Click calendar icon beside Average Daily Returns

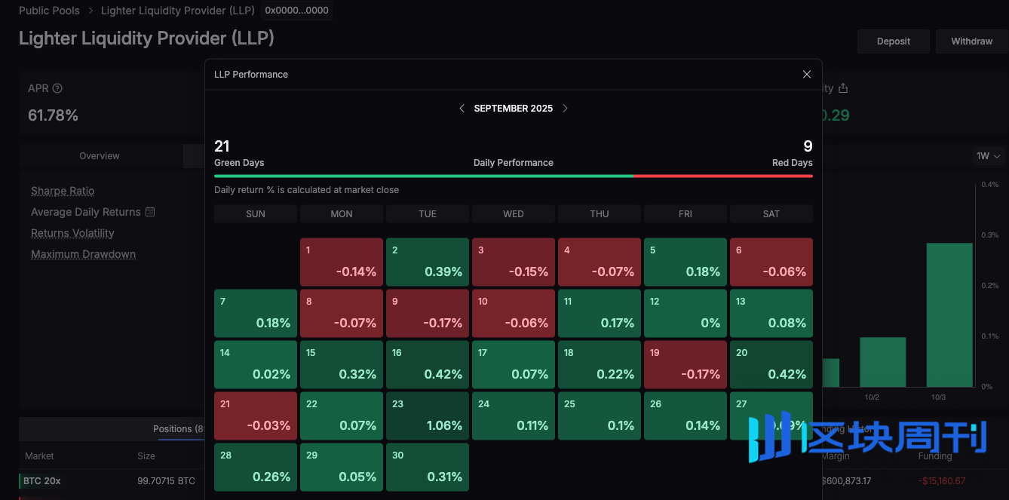click(150, 212)
